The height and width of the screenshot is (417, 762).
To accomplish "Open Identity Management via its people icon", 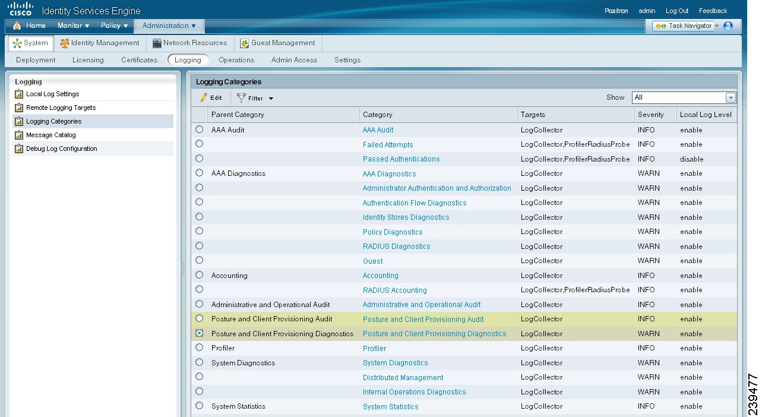I will click(x=65, y=43).
